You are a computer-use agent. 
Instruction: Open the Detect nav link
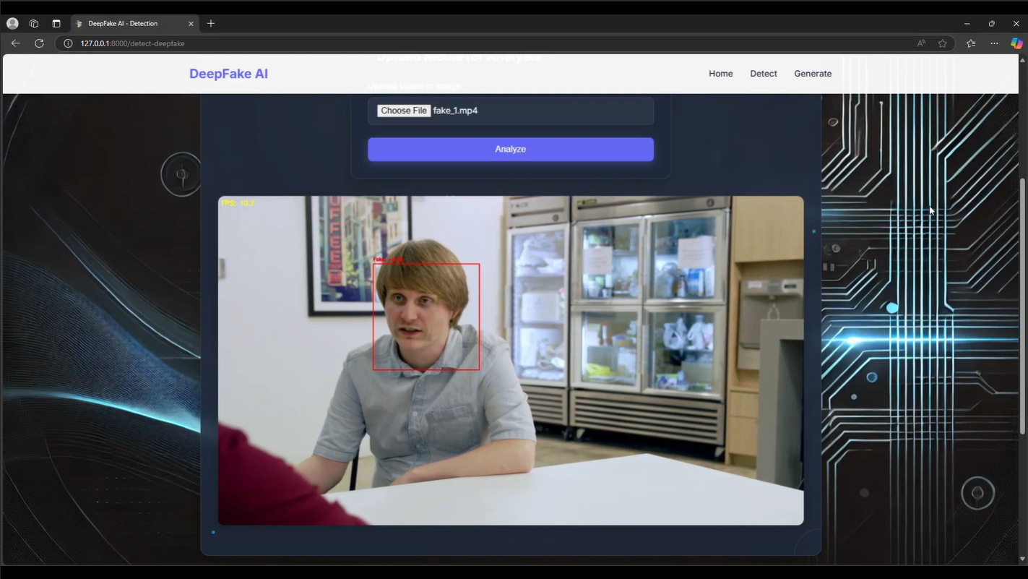(x=764, y=74)
